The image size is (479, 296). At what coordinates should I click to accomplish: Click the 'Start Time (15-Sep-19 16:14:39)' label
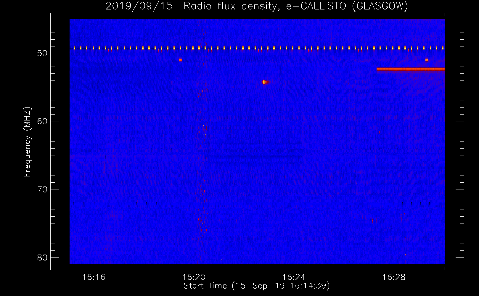257,286
